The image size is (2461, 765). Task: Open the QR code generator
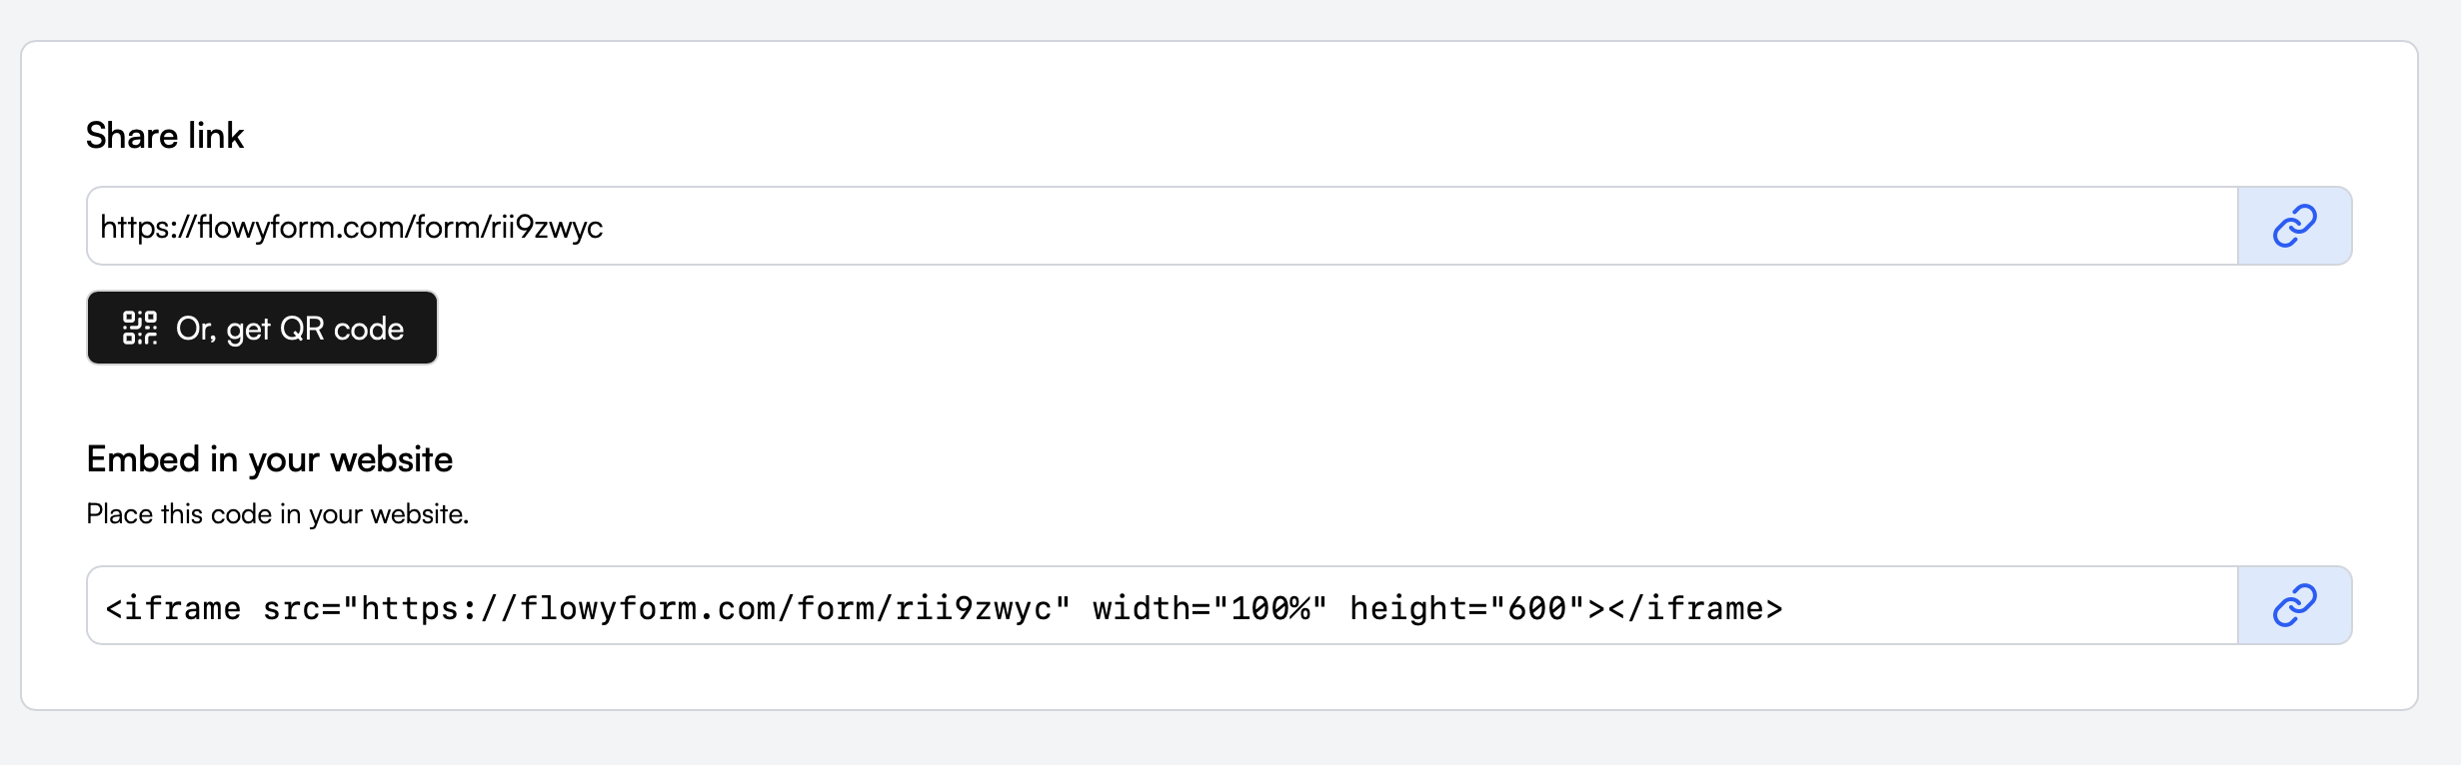(262, 327)
